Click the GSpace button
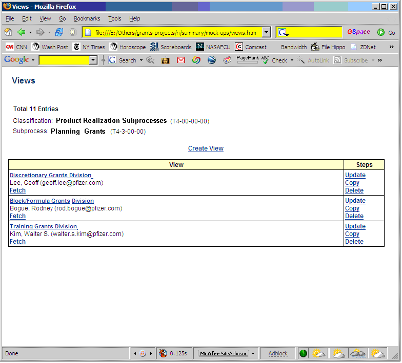The width and height of the screenshot is (402, 363). pos(359,32)
